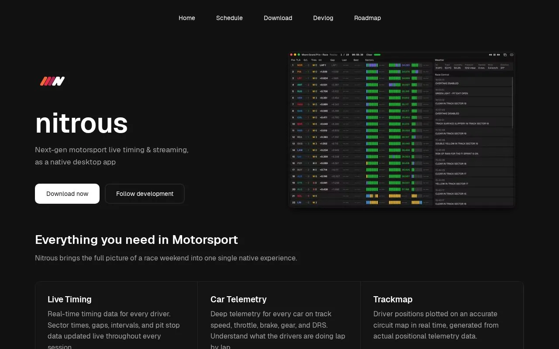Click "Next-gen motorsport live timing & streaming," line

coord(112,150)
